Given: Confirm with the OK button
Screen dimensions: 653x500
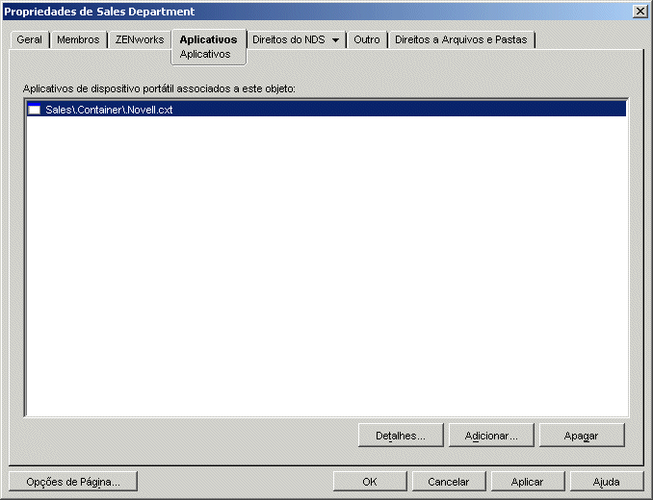Looking at the screenshot, I should point(370,482).
